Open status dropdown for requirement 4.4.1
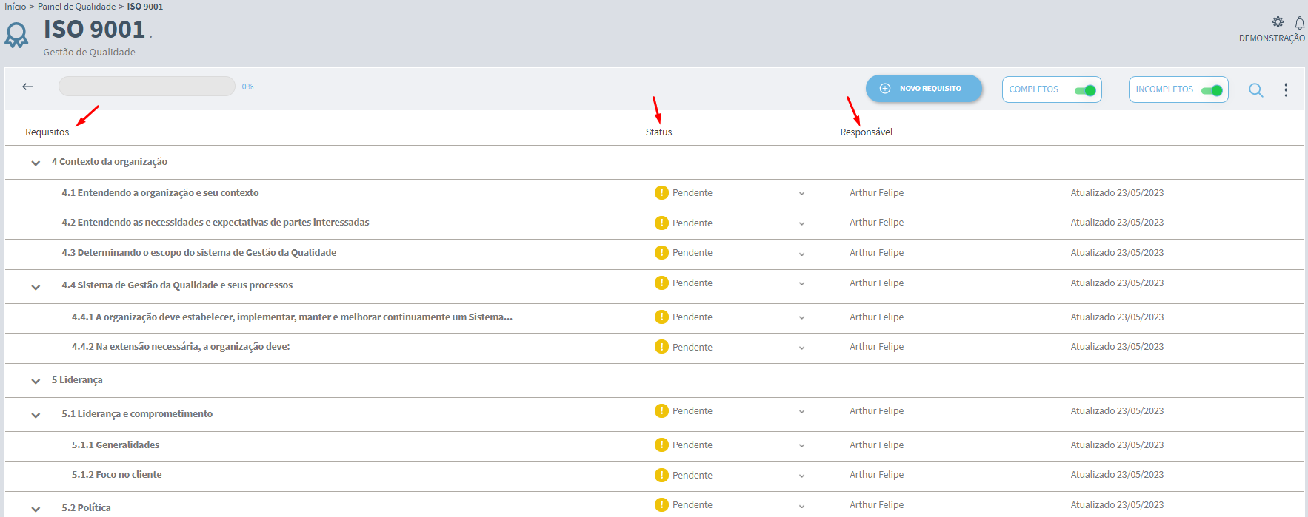The image size is (1308, 517). coord(801,318)
